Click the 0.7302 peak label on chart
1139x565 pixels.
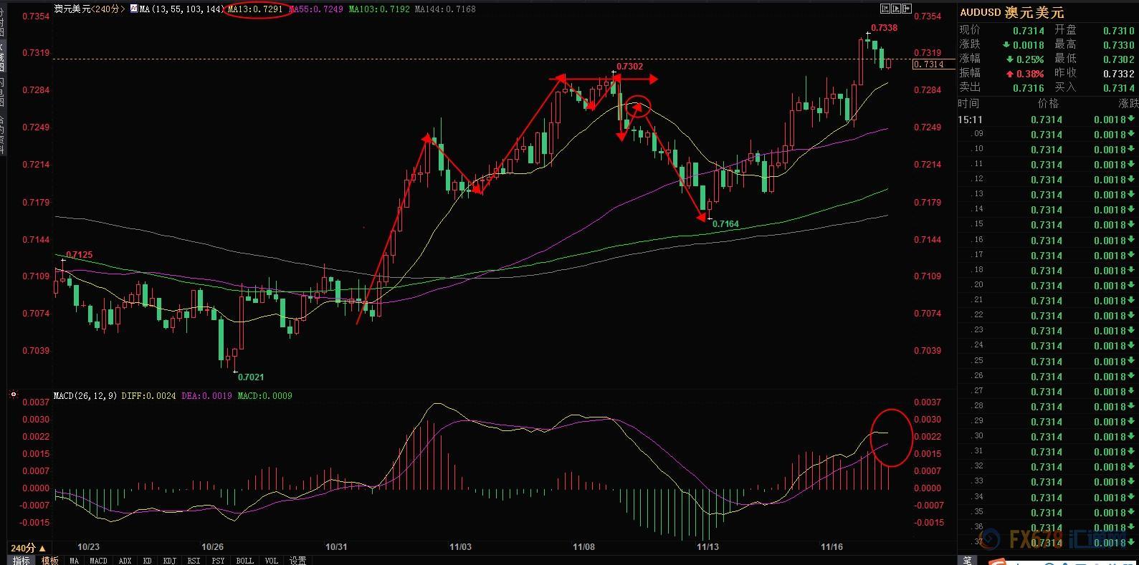pyautogui.click(x=629, y=67)
